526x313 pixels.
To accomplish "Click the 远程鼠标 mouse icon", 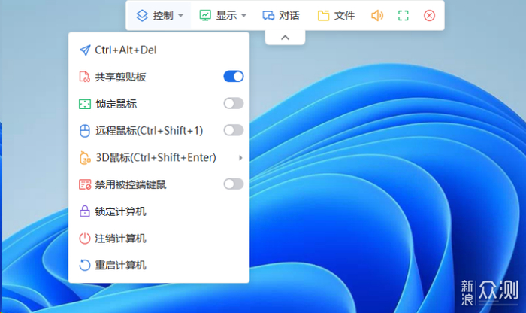I will click(x=84, y=131).
